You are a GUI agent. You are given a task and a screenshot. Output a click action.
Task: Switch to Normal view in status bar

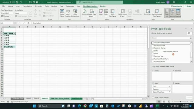point(159,102)
